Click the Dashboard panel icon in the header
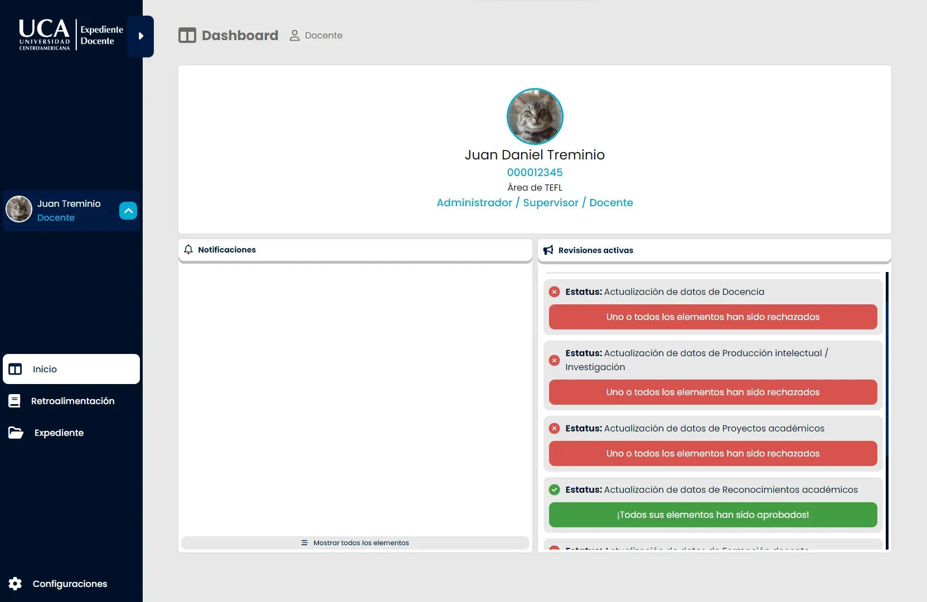 click(187, 36)
